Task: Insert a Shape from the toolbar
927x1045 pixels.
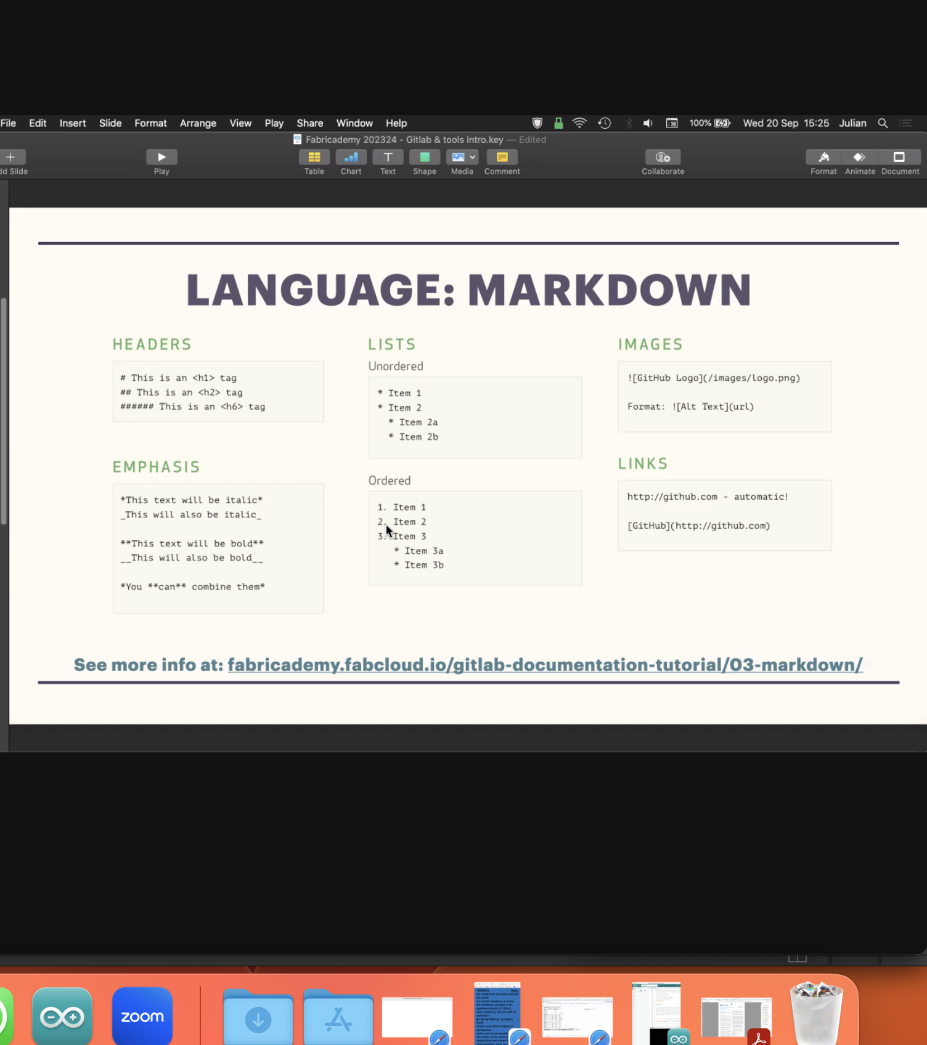Action: tap(425, 157)
